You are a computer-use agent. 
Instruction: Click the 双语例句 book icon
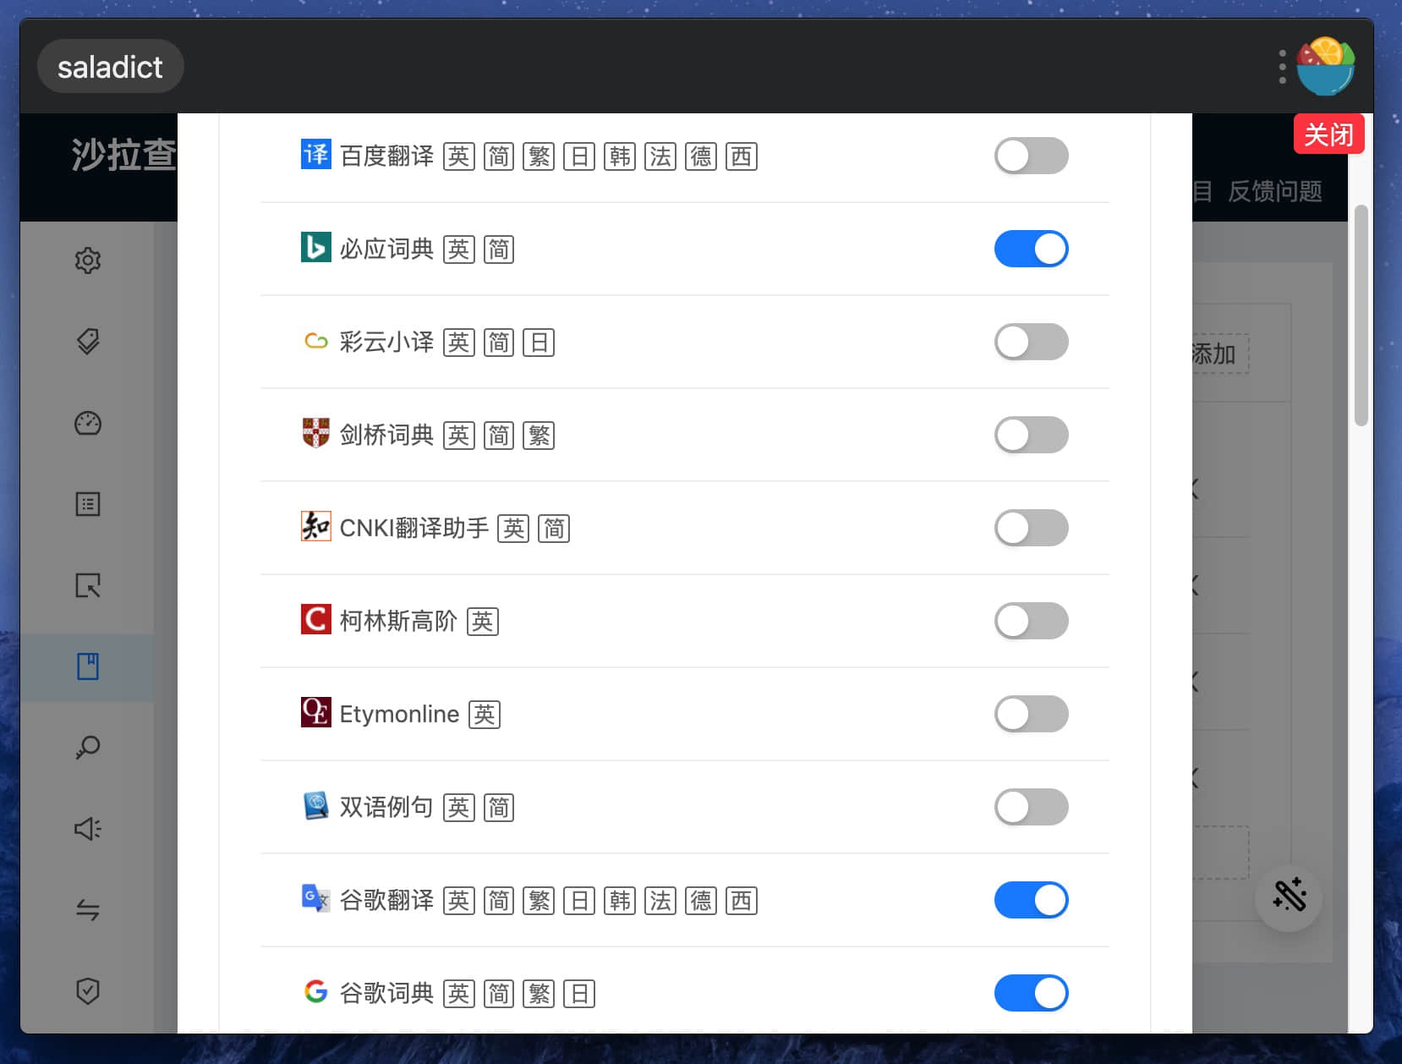click(x=316, y=805)
